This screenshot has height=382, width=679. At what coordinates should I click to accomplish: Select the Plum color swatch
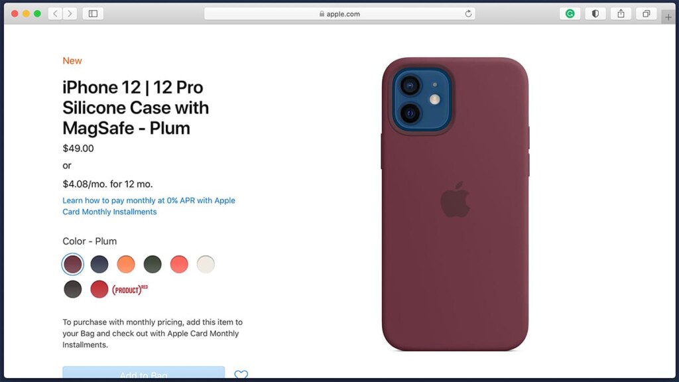coord(73,264)
